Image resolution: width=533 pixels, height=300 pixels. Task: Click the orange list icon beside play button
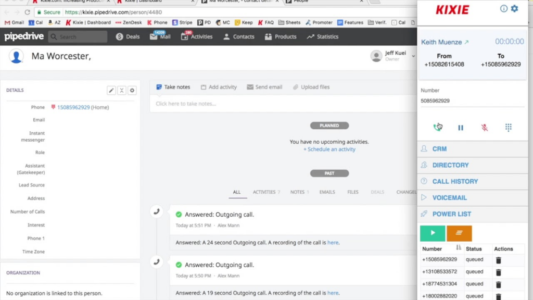[x=459, y=232]
